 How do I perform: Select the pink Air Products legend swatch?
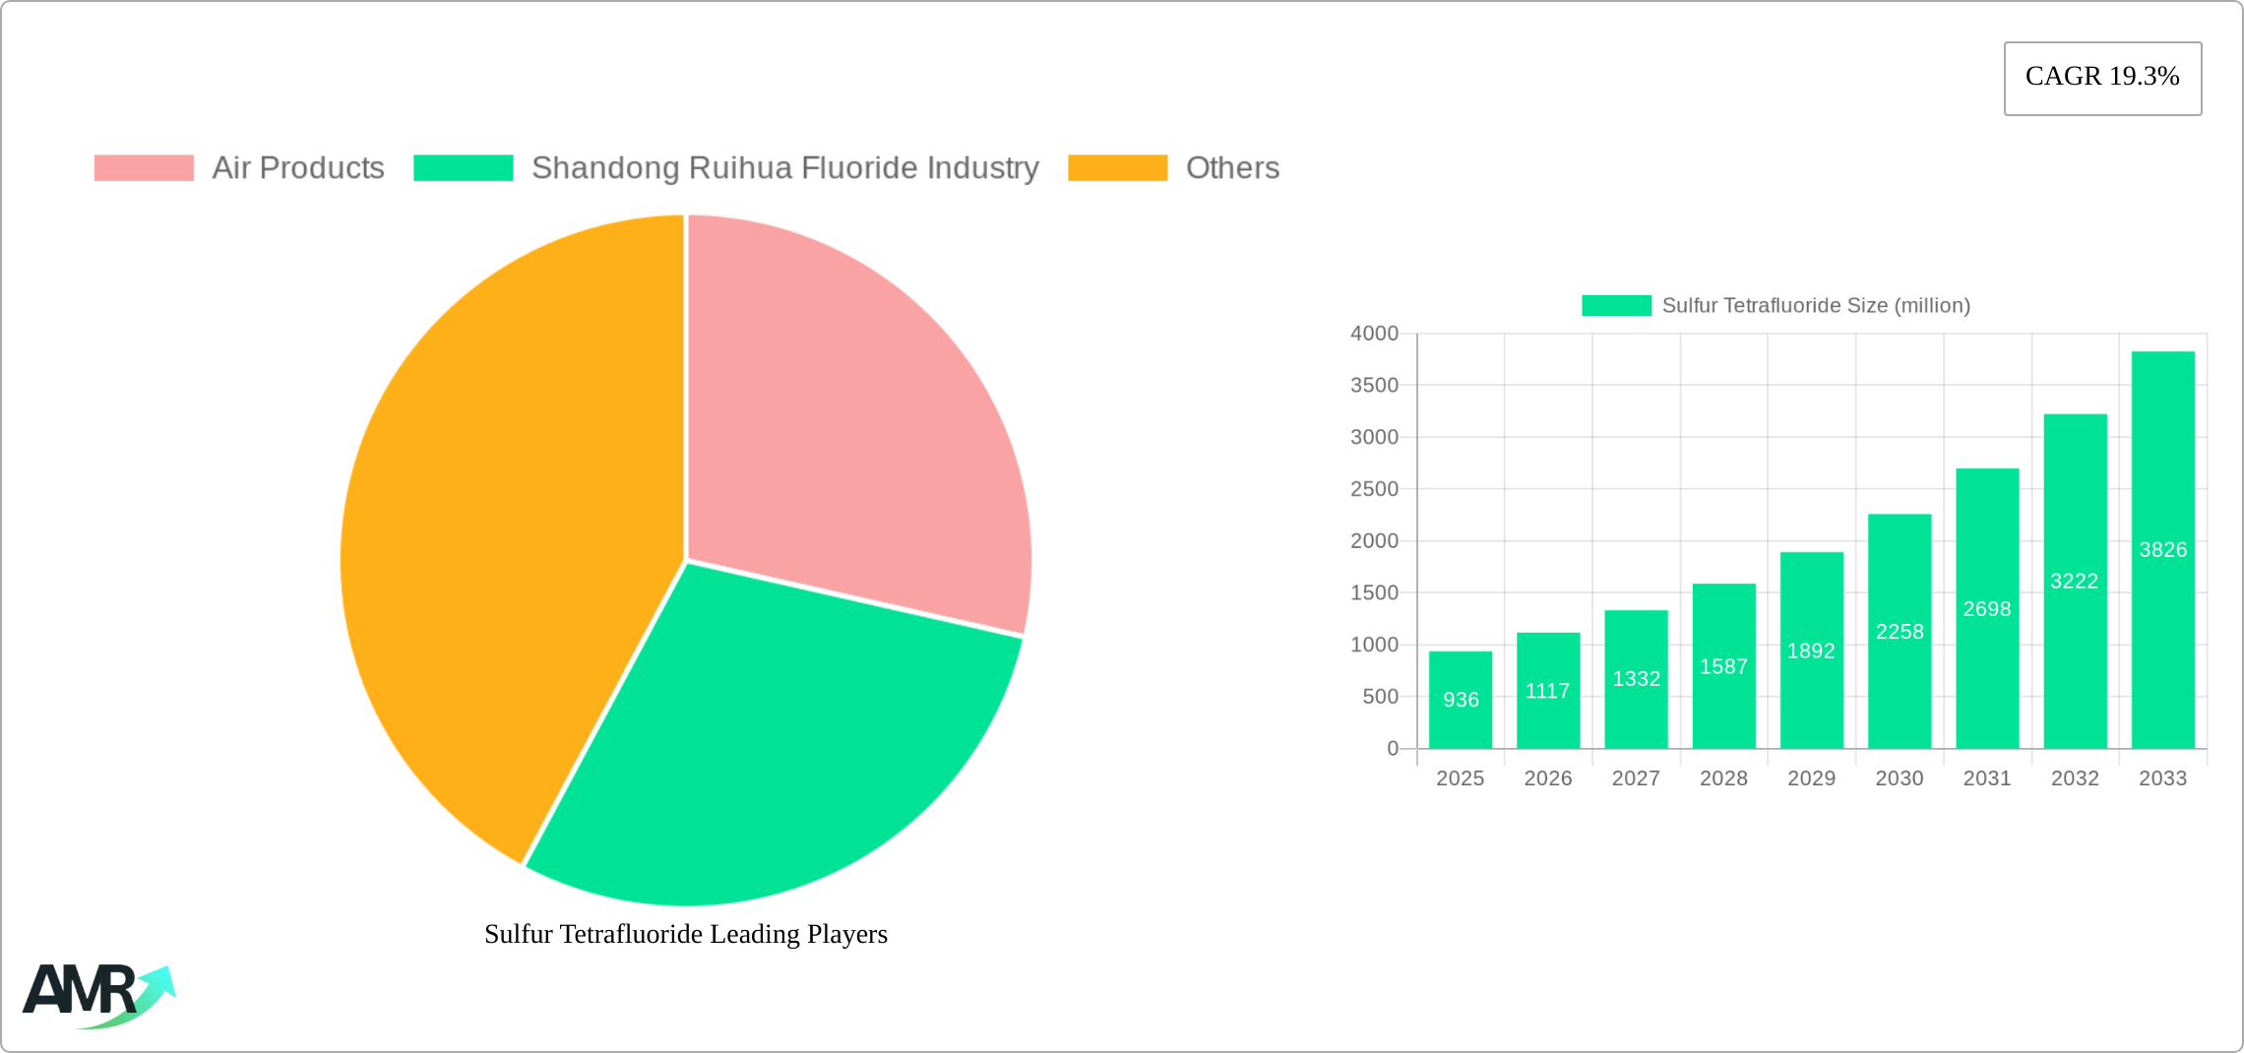(146, 168)
